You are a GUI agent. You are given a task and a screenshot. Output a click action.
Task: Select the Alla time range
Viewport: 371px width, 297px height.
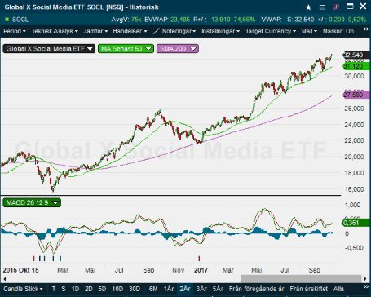[x=338, y=289]
